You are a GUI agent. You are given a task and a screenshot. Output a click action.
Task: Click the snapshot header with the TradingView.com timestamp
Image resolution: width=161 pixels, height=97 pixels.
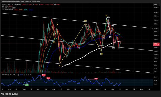21,2
